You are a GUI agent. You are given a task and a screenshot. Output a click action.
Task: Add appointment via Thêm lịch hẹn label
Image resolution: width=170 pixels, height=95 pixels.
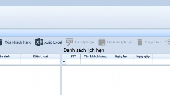point(84,42)
